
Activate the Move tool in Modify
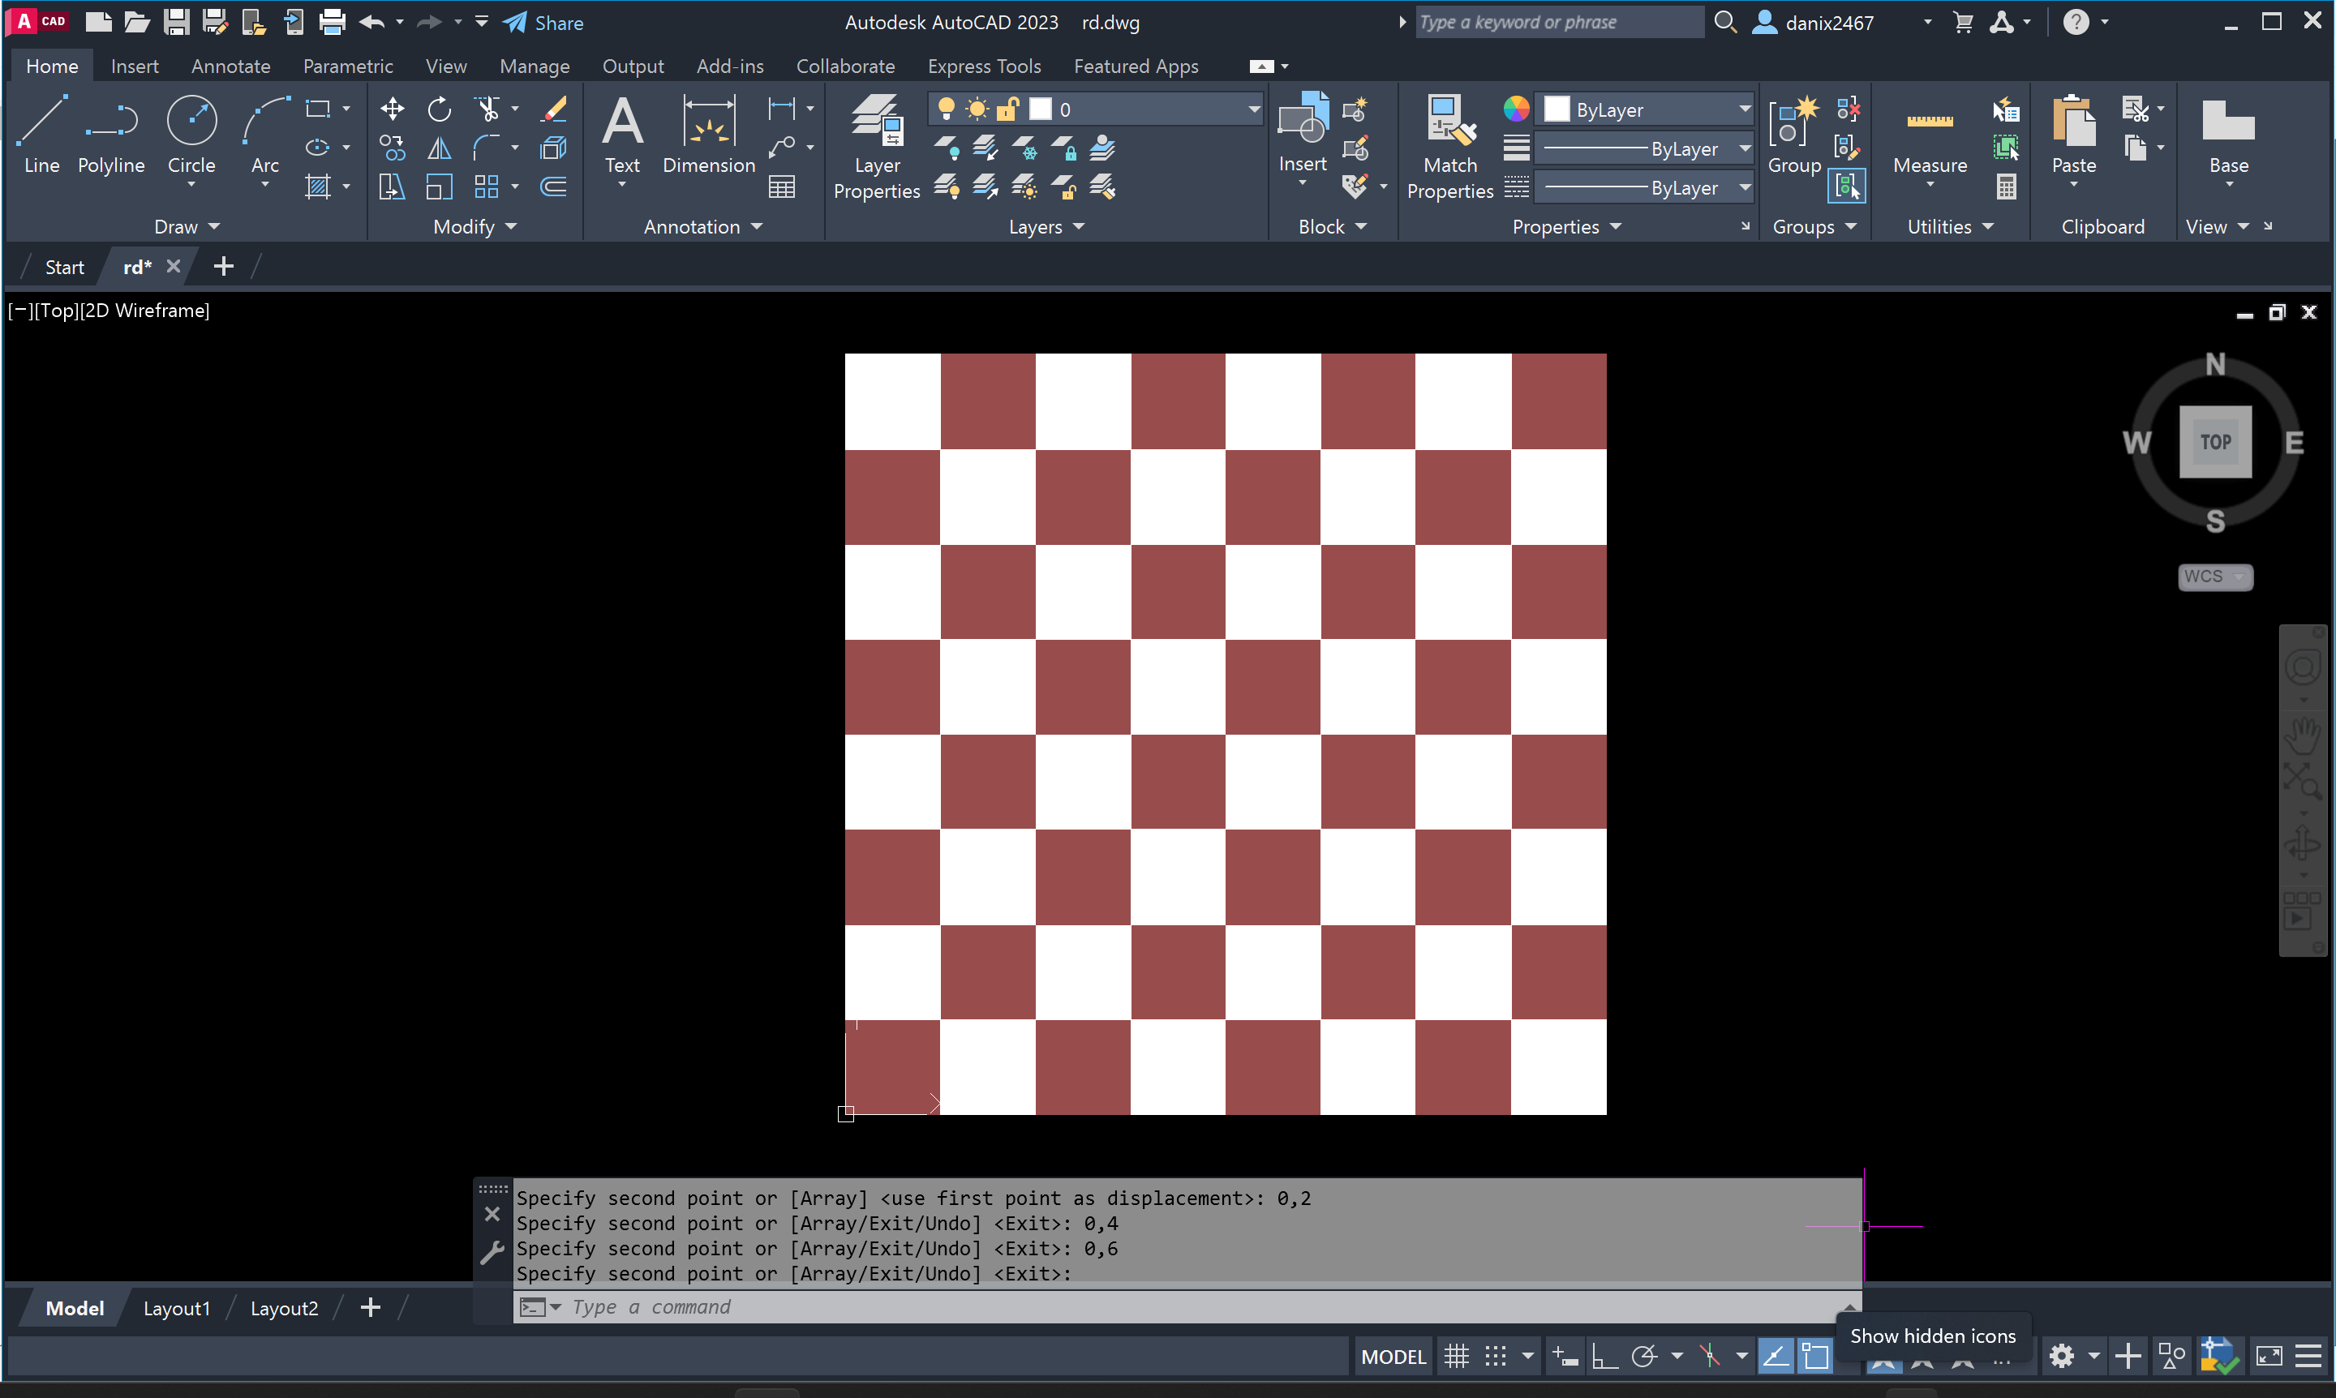coord(392,109)
